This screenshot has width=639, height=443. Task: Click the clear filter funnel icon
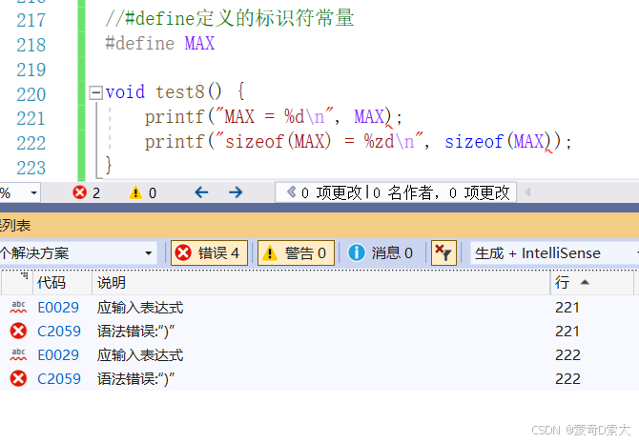tap(443, 252)
